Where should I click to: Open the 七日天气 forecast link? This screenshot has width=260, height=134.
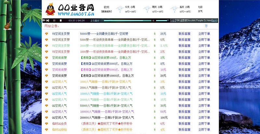tap(200, 9)
